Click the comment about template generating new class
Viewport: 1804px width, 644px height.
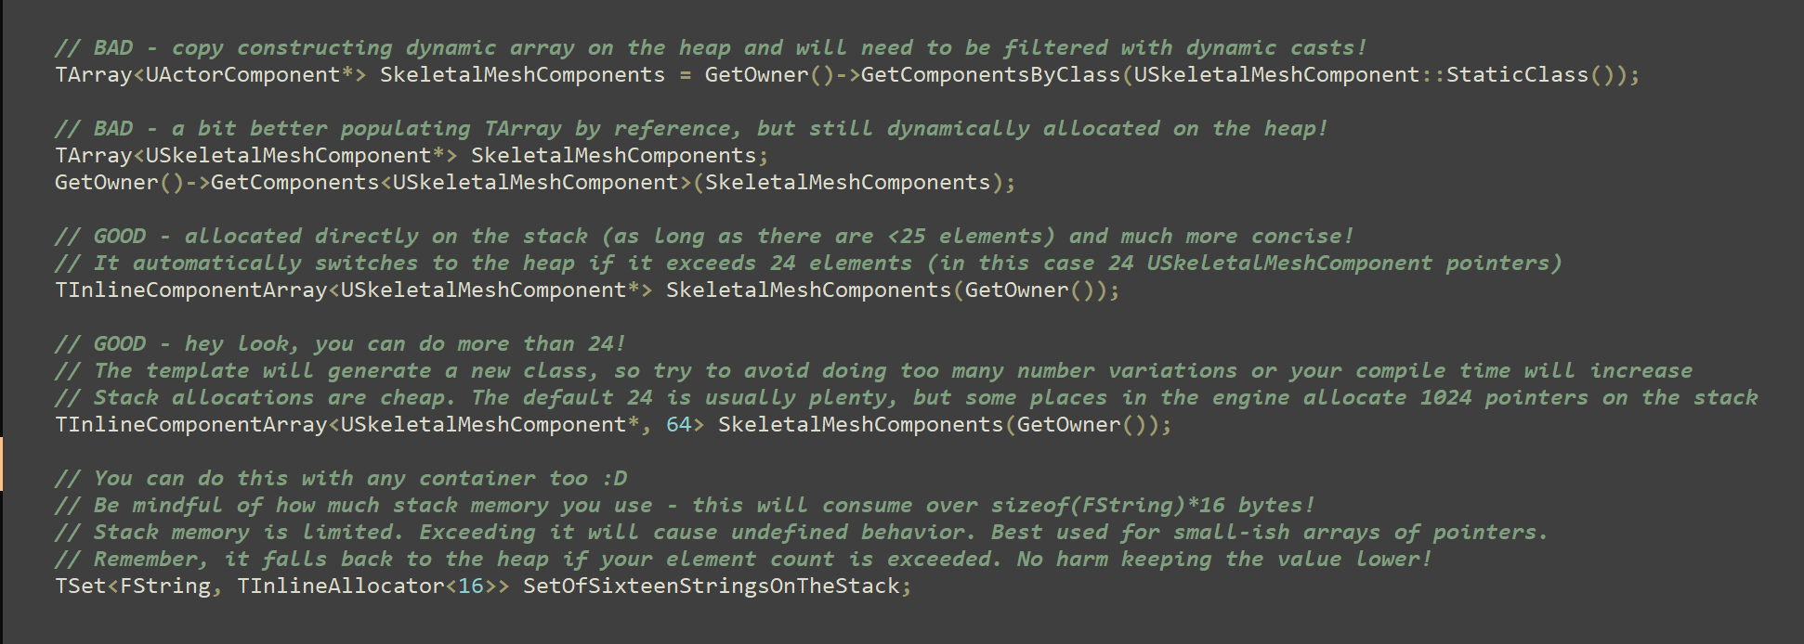point(873,371)
